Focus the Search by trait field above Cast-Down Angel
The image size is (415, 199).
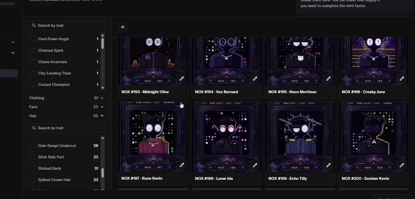(67, 26)
